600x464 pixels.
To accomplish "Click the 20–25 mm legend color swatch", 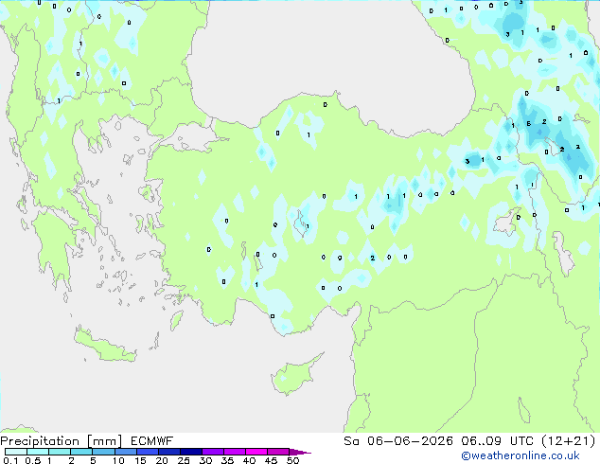I will point(169,452).
